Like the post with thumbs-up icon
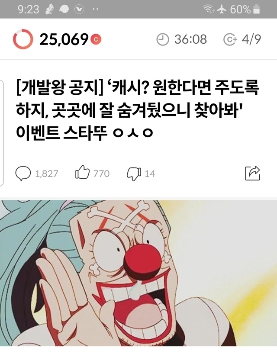The width and height of the screenshot is (277, 354). [x=82, y=172]
